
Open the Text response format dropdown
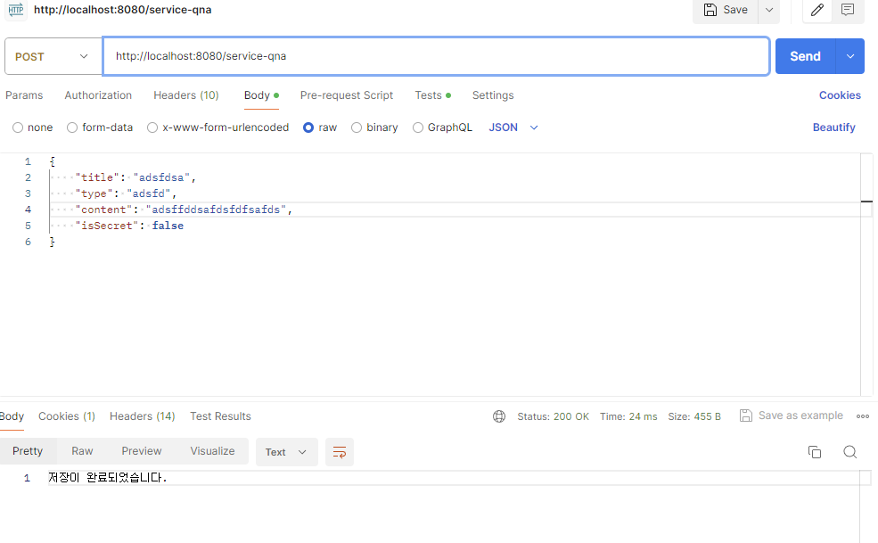tap(287, 452)
